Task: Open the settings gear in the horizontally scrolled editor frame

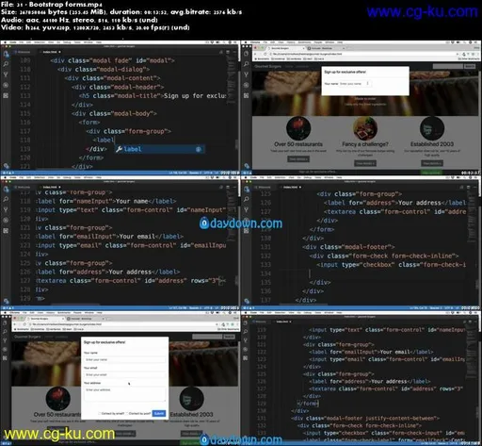Action: 6,301
